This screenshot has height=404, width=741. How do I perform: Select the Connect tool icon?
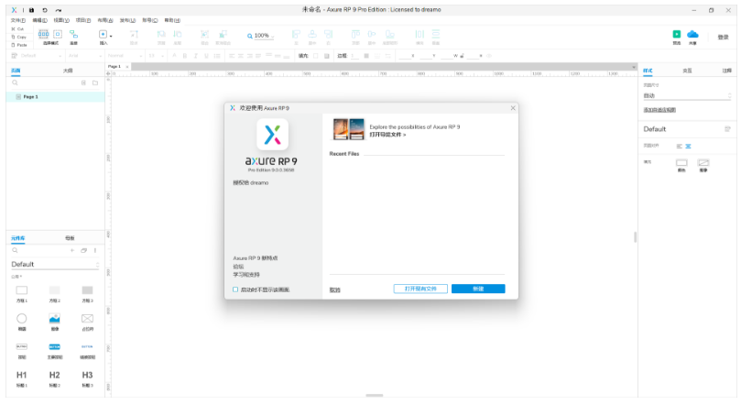(73, 34)
